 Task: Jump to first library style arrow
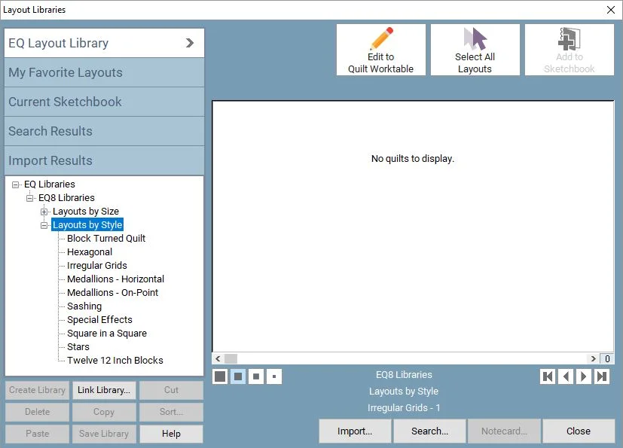tap(548, 376)
